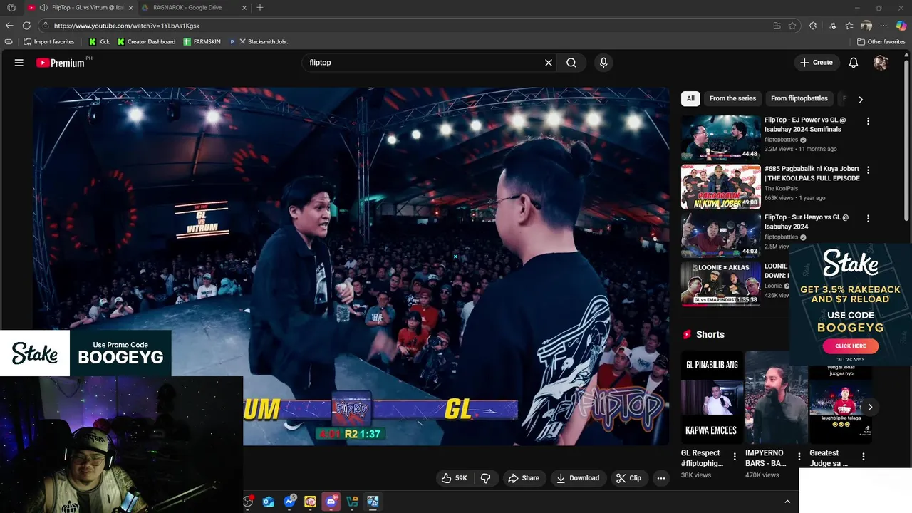Open options for IMPYERNO BARS short
This screenshot has height=513, width=912.
click(799, 457)
